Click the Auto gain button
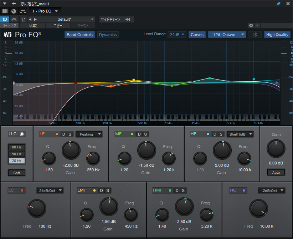 click(276, 172)
